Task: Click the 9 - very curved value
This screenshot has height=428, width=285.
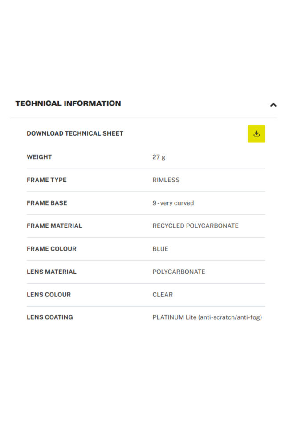Action: coord(173,203)
